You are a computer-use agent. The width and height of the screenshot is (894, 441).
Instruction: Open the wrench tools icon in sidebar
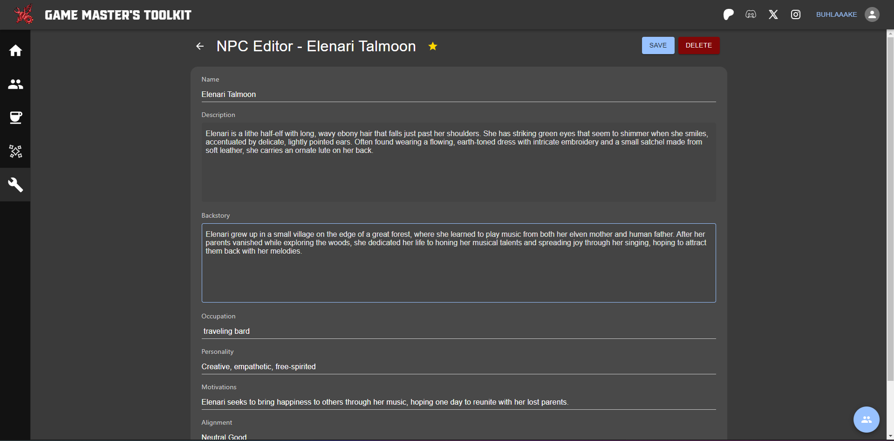click(15, 185)
